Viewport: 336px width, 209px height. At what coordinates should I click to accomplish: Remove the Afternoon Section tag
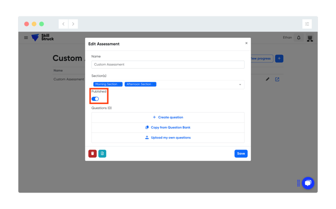[x=154, y=84]
